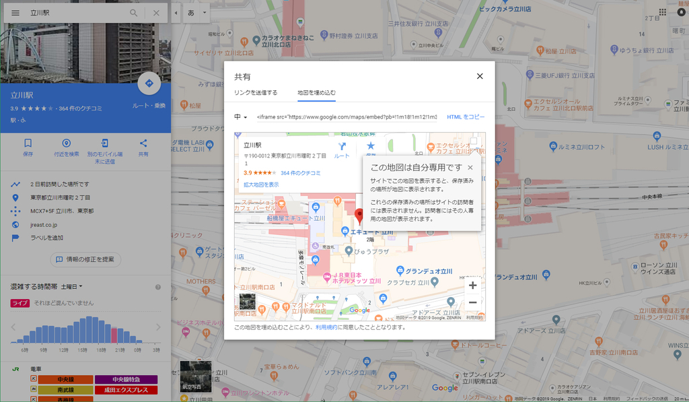The height and width of the screenshot is (402, 689).
Task: Click the 共有 share icon in side panel
Action: 143,147
